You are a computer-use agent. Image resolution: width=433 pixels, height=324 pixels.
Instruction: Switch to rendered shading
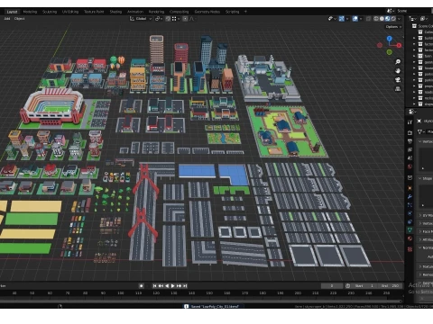pyautogui.click(x=393, y=19)
